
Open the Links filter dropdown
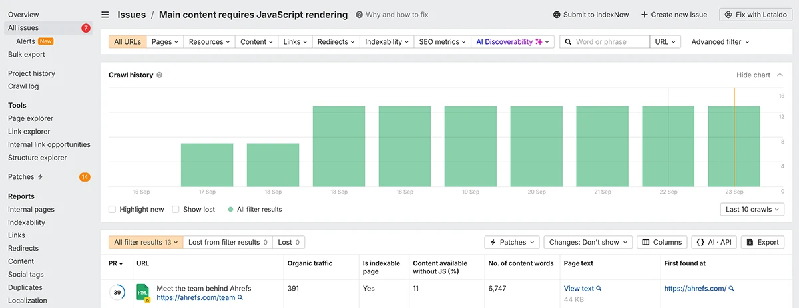(x=295, y=41)
